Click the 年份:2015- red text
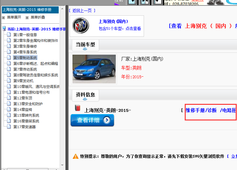Screen dimensions: 237x170 pos(132,77)
